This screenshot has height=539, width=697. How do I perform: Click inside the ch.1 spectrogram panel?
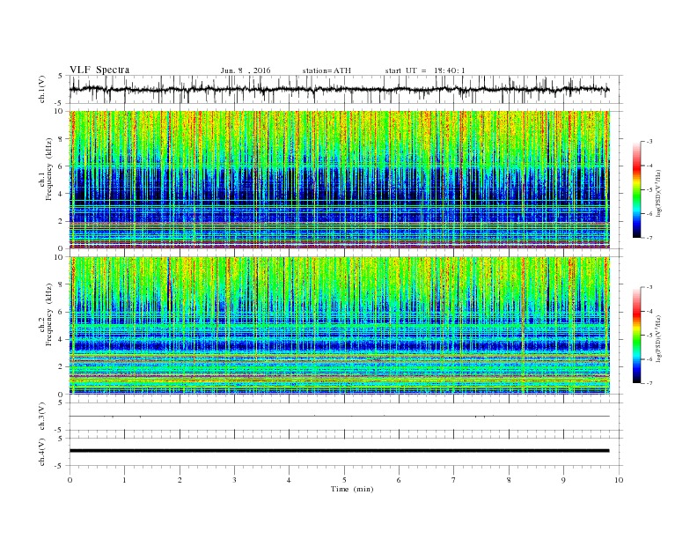(339, 180)
